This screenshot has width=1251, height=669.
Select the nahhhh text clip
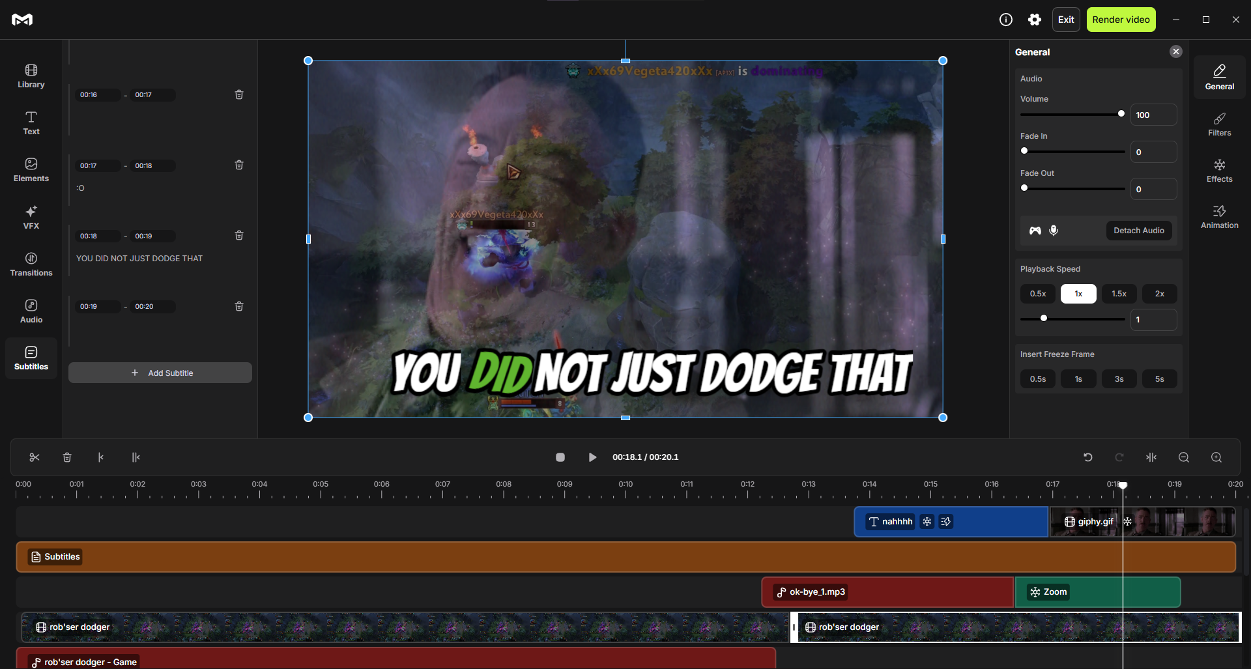coord(951,522)
